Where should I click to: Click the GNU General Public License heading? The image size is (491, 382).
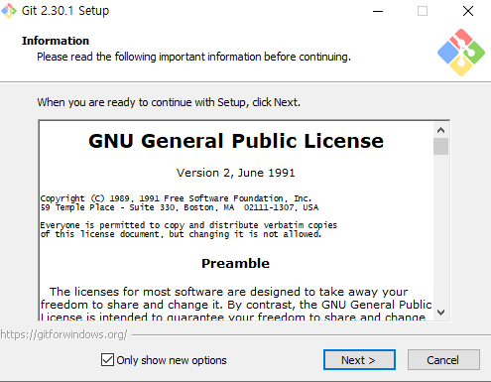click(x=236, y=141)
